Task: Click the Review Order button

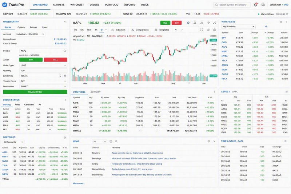Action: [35, 92]
